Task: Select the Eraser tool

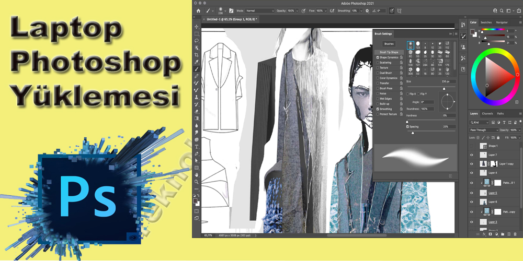Action: (x=197, y=111)
